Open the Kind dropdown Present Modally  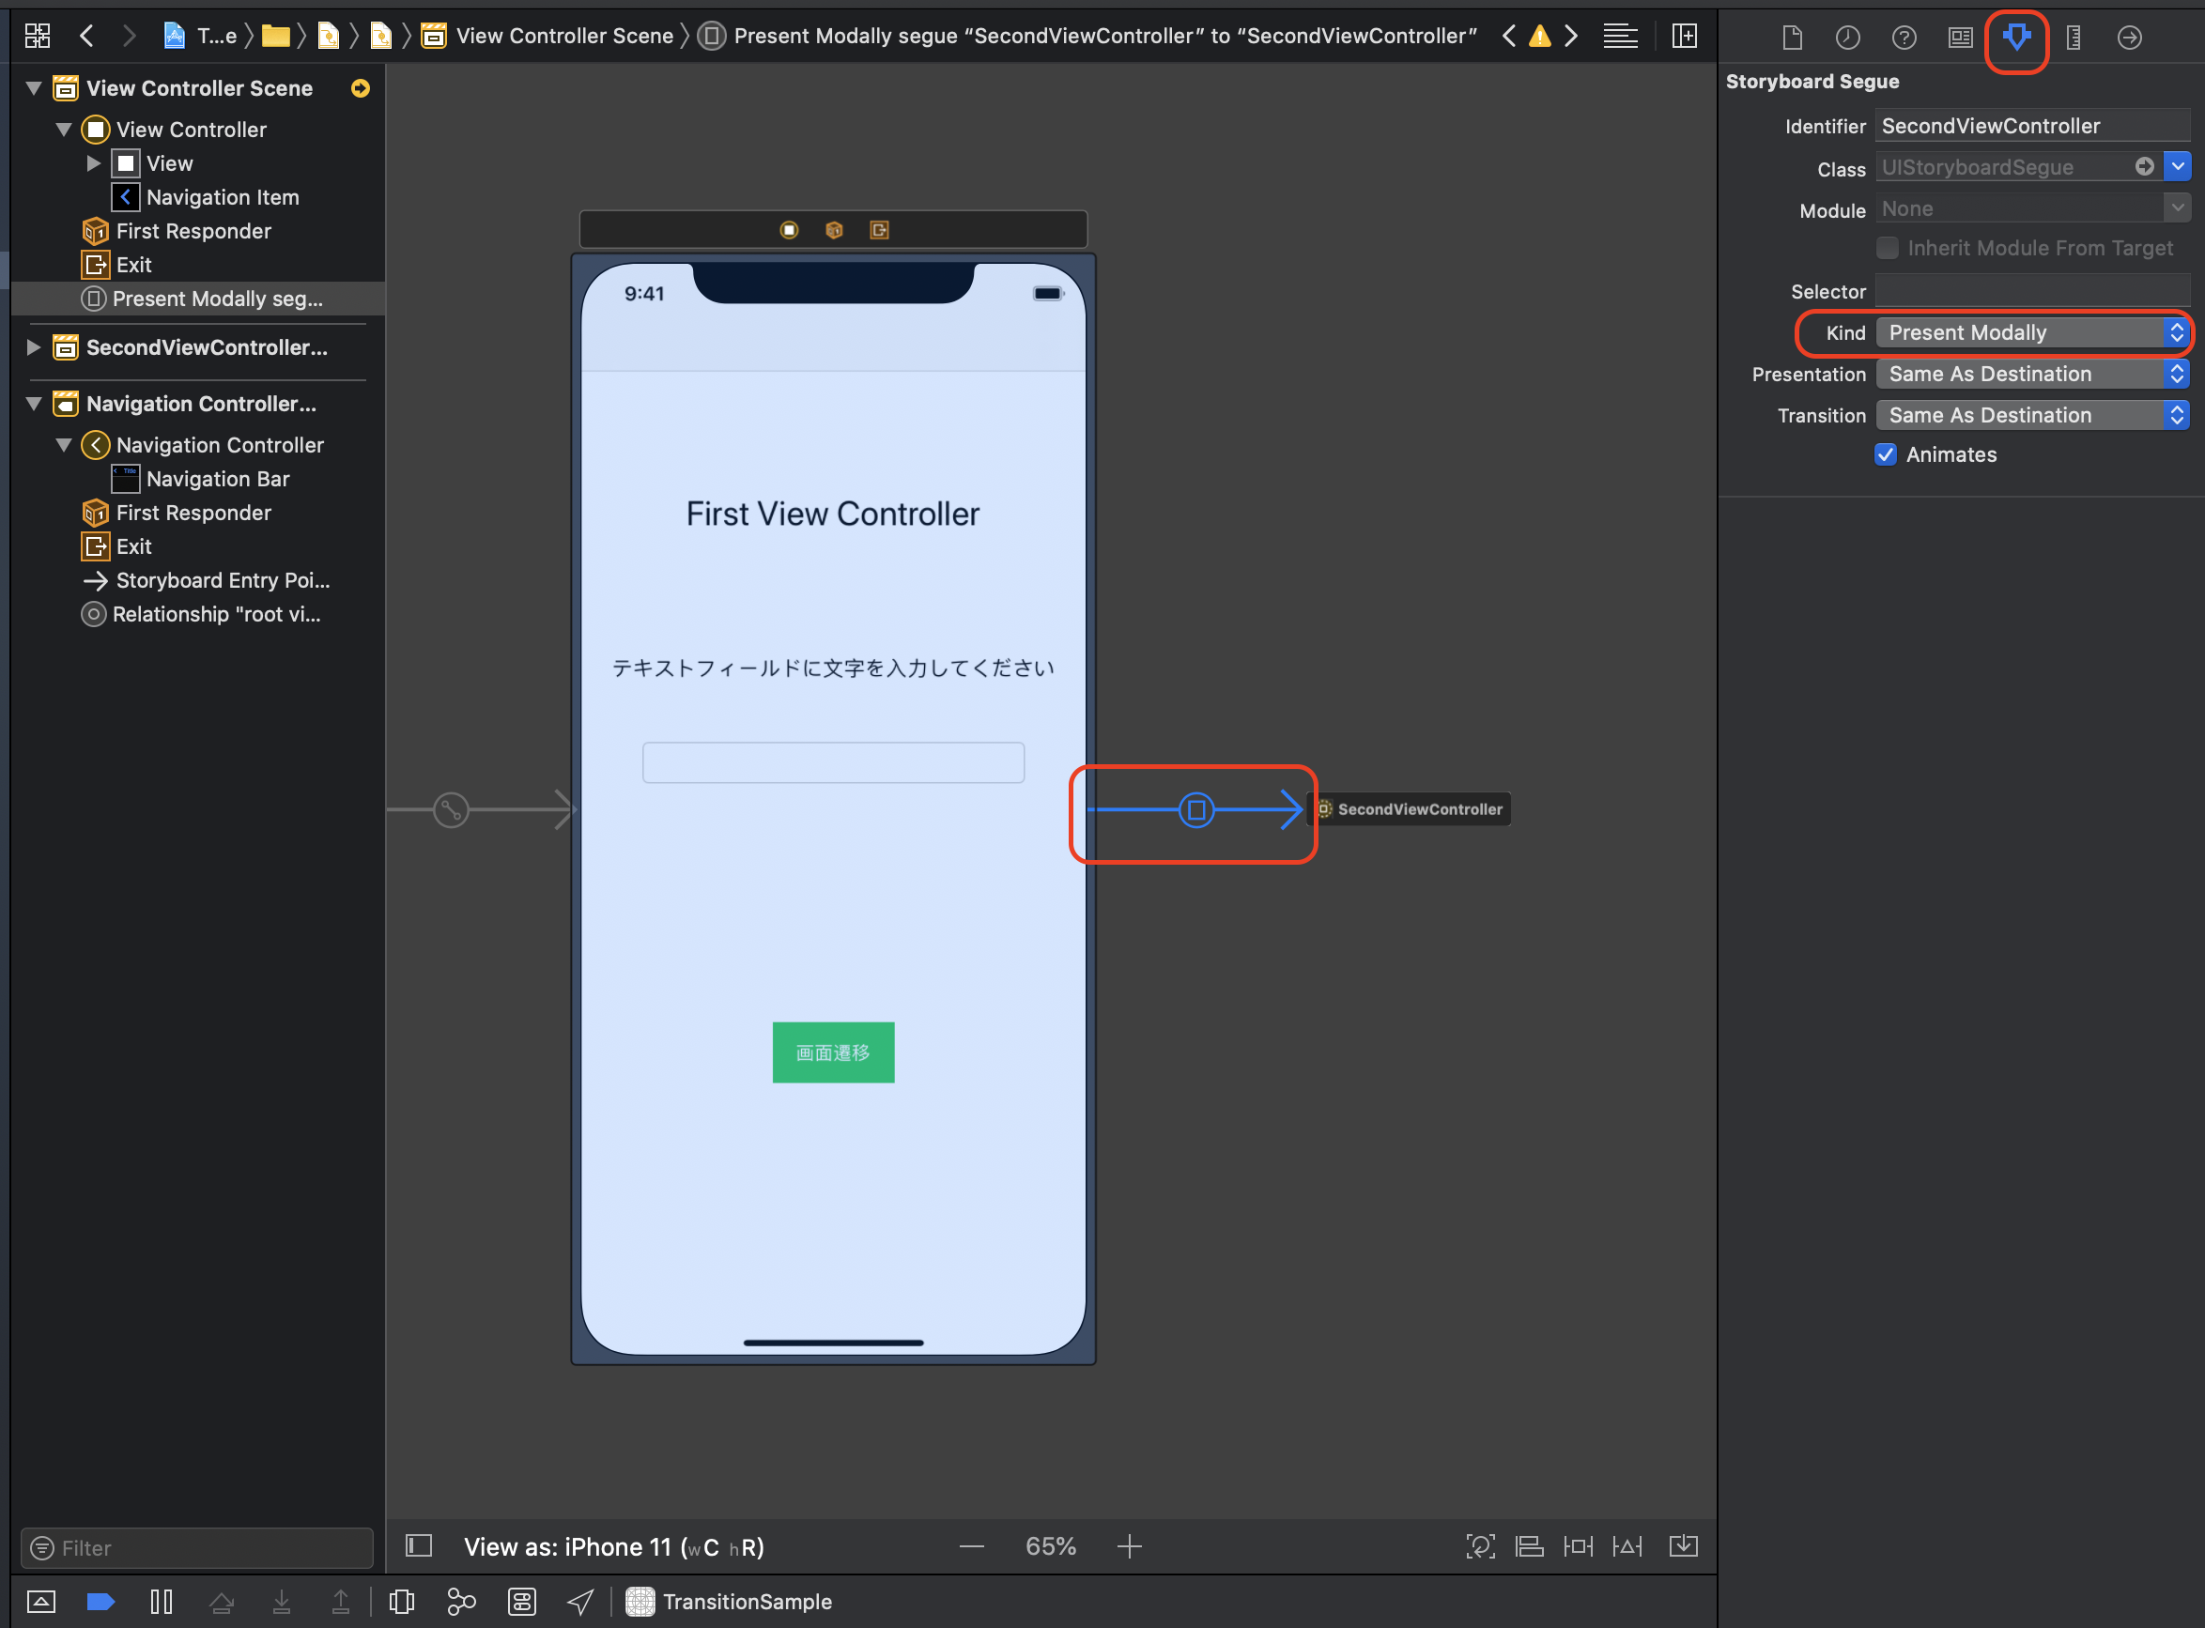click(2031, 333)
